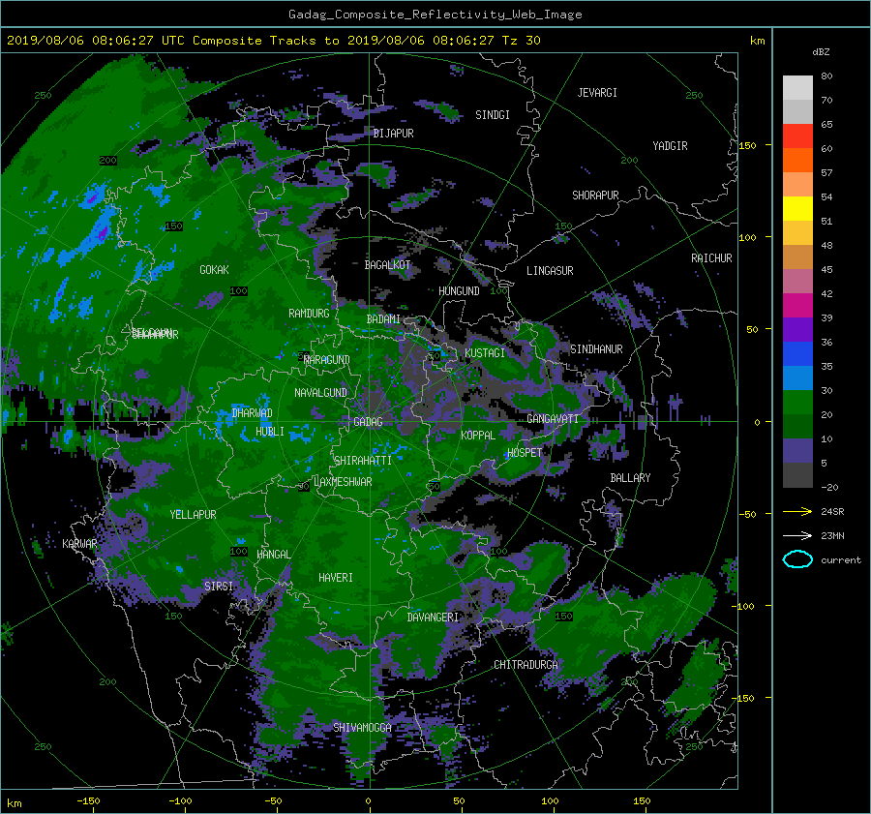Click the BADAMI city label

click(x=383, y=319)
